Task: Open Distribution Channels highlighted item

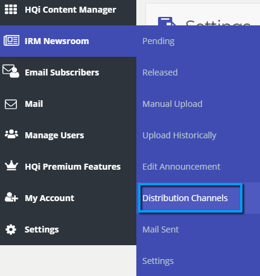Action: [185, 198]
